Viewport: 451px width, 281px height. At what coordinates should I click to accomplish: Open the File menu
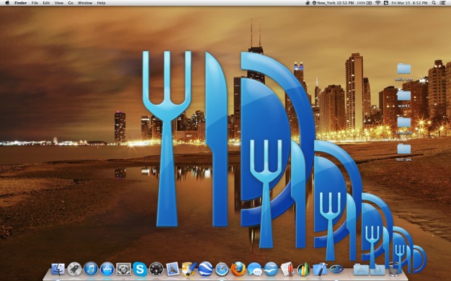pos(35,3)
